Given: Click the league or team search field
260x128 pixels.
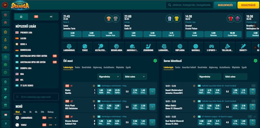Looking at the screenshot, I should point(36,97).
